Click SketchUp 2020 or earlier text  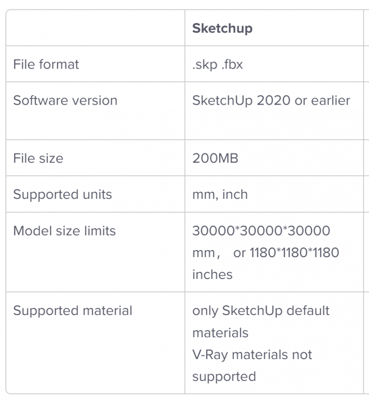click(x=271, y=101)
